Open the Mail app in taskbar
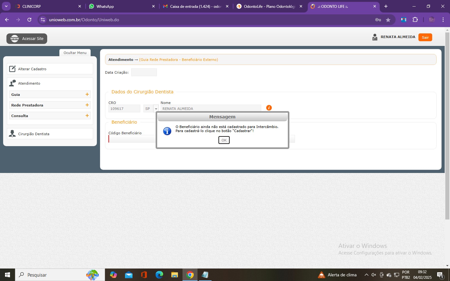The image size is (450, 281). coord(129,275)
